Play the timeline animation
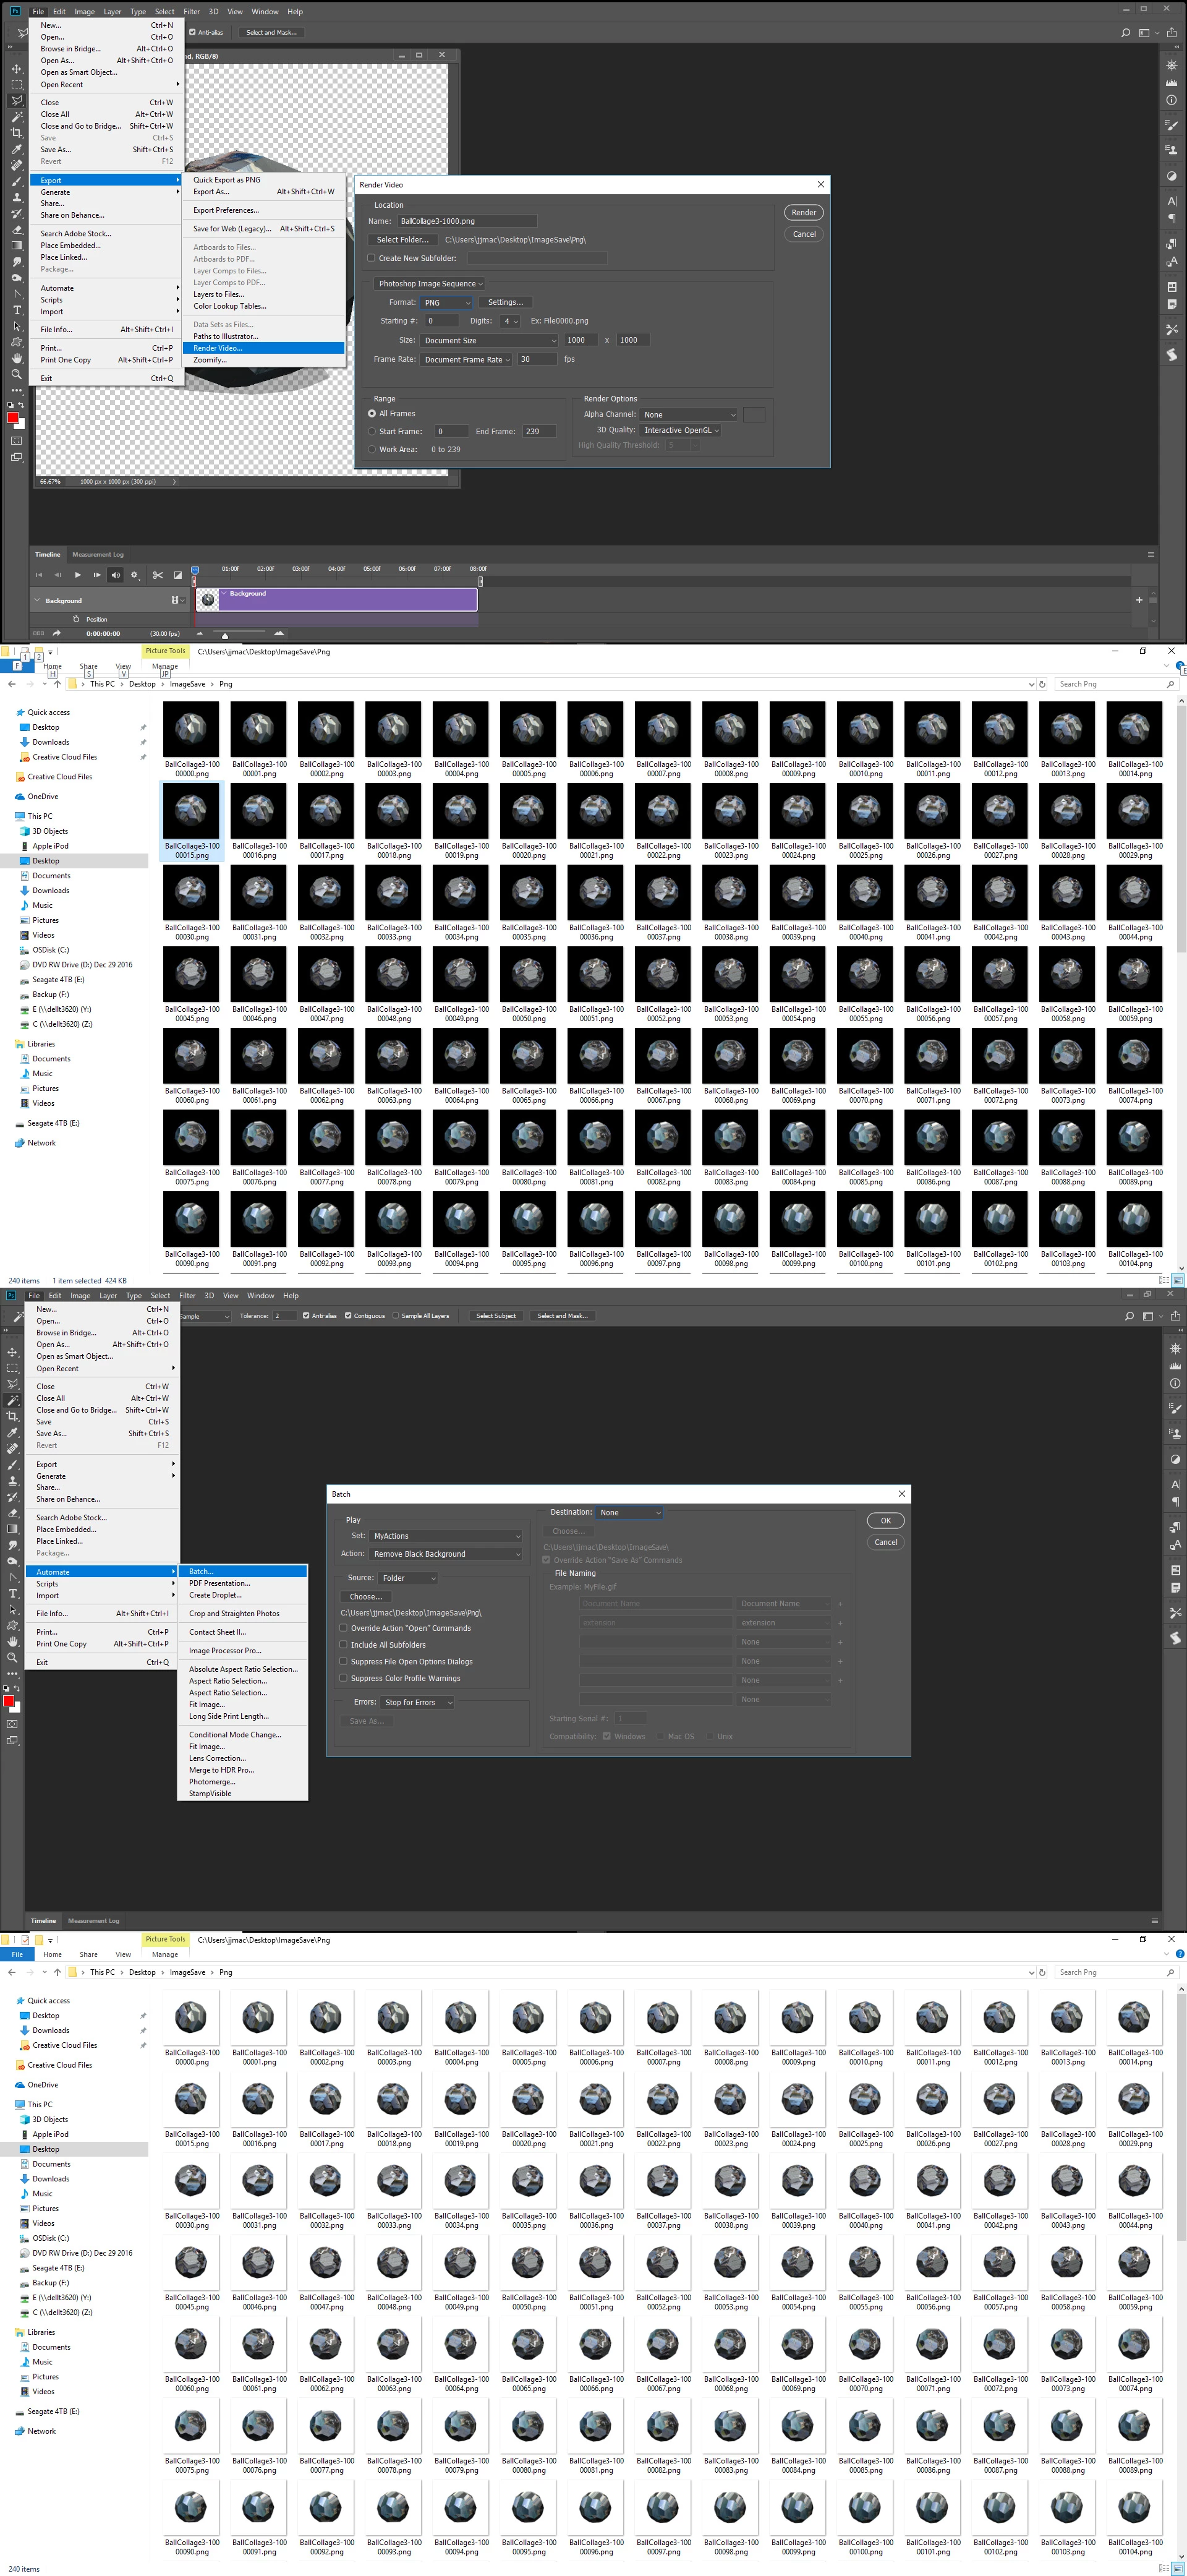 click(78, 575)
